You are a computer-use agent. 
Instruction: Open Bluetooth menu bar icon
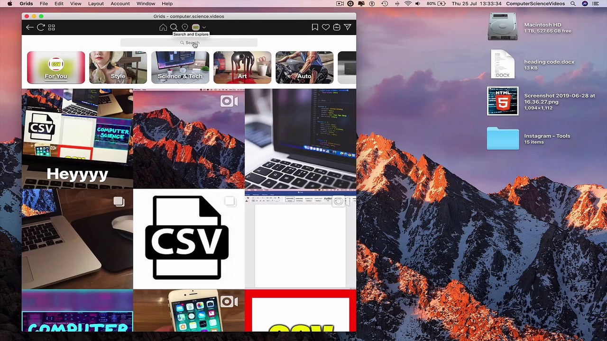396,4
